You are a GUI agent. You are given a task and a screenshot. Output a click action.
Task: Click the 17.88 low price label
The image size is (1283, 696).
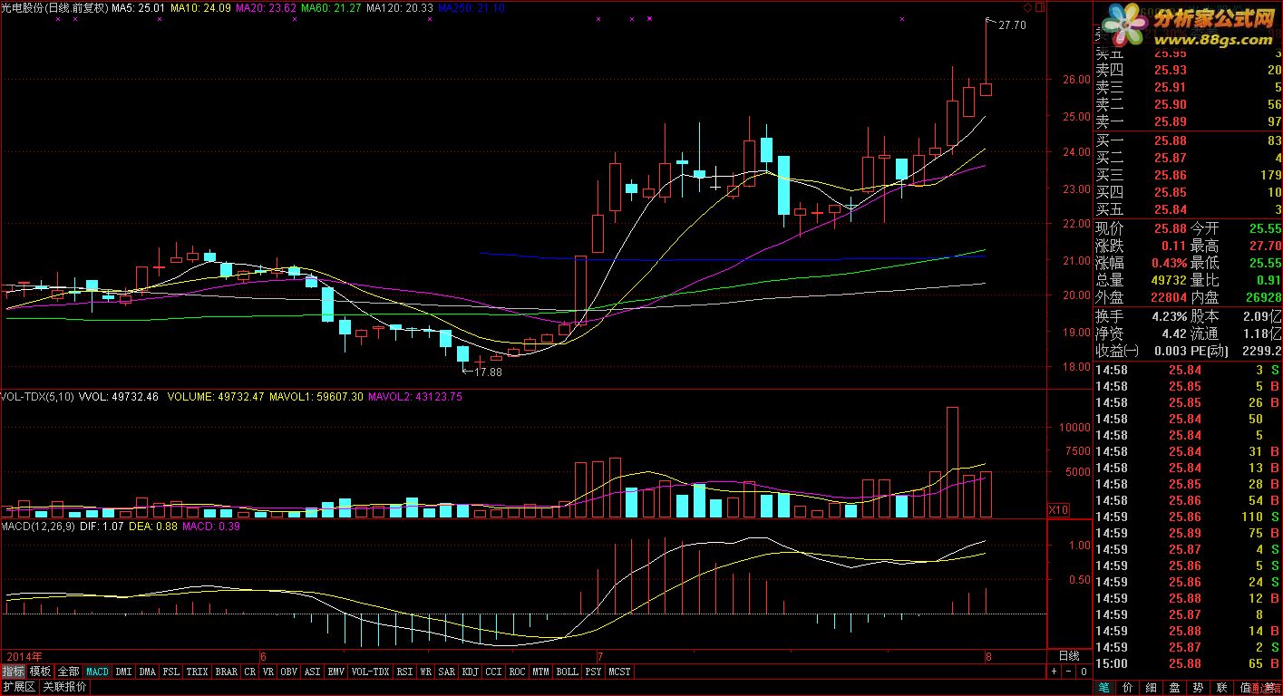coord(488,372)
